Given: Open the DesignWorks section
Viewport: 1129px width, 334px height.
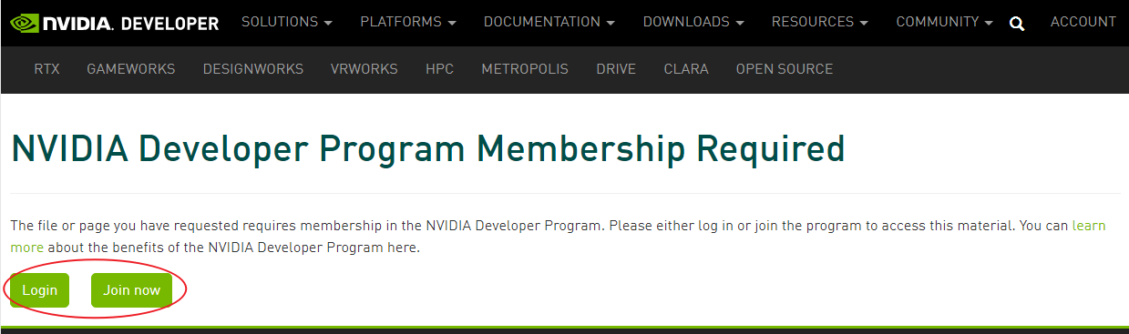Looking at the screenshot, I should pyautogui.click(x=253, y=69).
